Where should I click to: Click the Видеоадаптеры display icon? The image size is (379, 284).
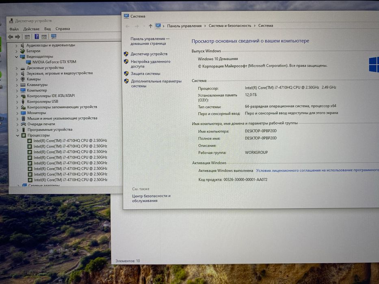22,57
